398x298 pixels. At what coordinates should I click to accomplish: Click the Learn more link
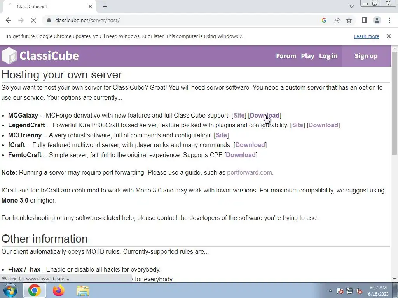(367, 36)
